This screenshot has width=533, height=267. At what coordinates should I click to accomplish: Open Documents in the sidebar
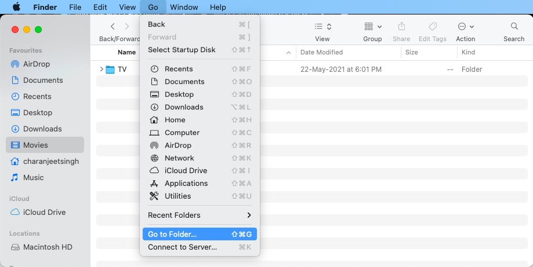(45, 80)
